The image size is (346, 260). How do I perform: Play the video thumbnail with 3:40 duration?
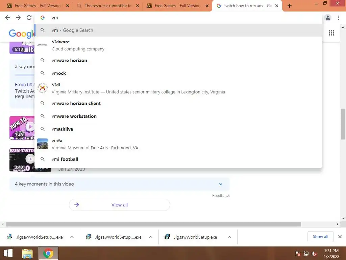[x=22, y=160]
